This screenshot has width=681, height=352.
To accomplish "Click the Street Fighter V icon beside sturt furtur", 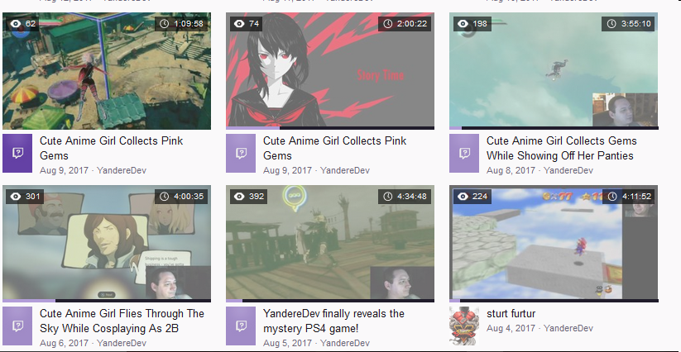I will pyautogui.click(x=464, y=326).
